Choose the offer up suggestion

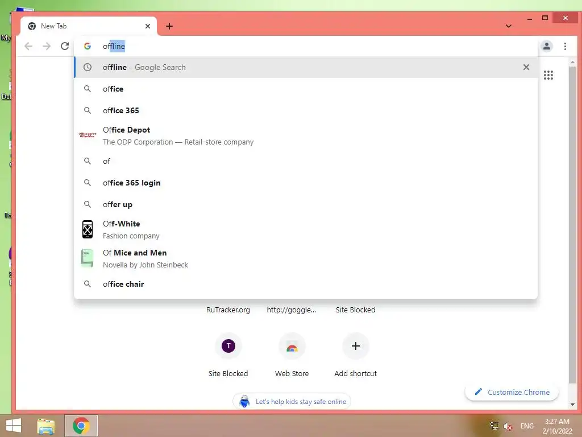click(306, 204)
